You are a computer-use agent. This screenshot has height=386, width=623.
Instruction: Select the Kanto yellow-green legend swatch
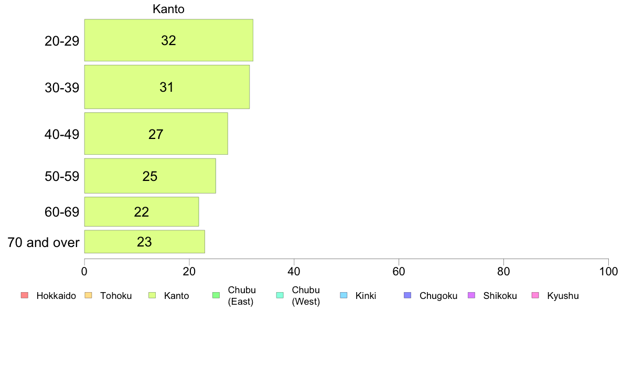[152, 295]
